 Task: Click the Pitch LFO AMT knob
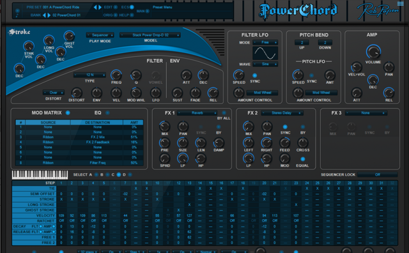[x=330, y=75]
